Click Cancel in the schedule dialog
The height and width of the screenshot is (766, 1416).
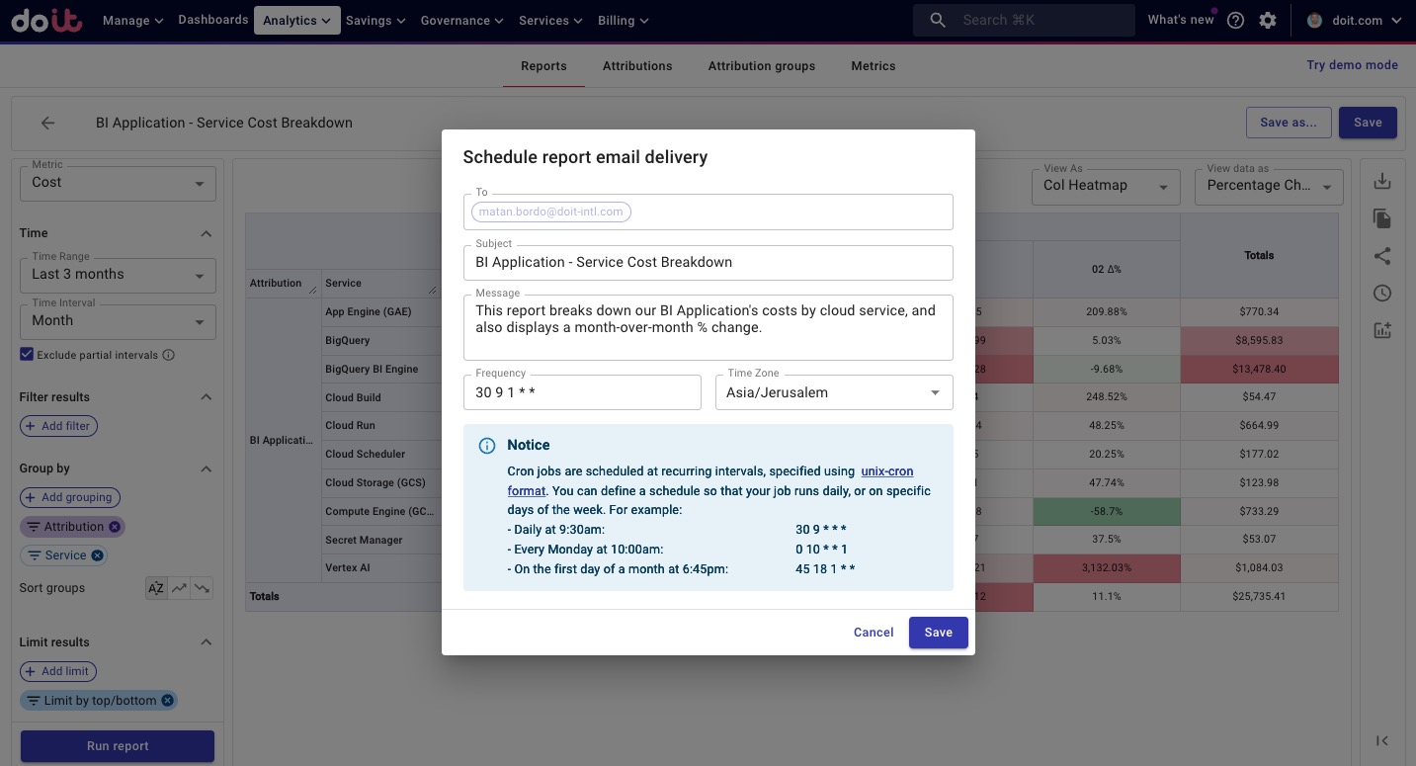click(x=874, y=633)
